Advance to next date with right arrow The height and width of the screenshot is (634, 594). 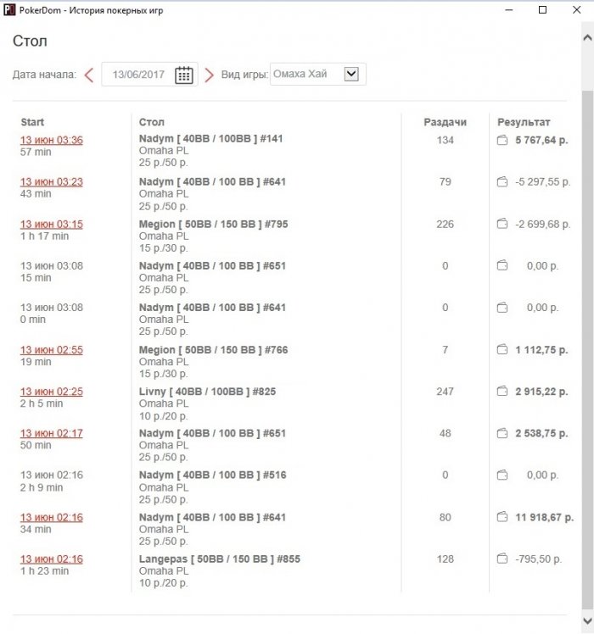coord(209,75)
